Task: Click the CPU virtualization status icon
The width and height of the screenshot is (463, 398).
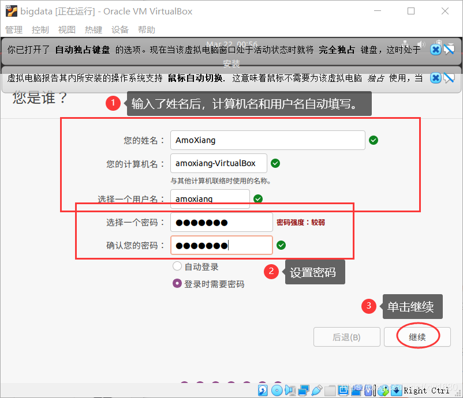Action: coord(369,391)
